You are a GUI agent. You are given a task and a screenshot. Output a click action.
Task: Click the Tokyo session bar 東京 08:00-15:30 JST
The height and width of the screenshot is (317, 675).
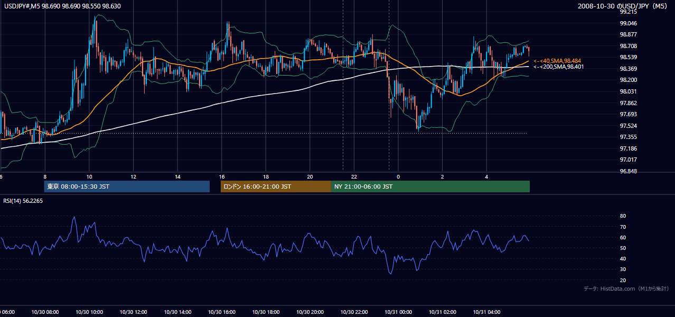[127, 187]
